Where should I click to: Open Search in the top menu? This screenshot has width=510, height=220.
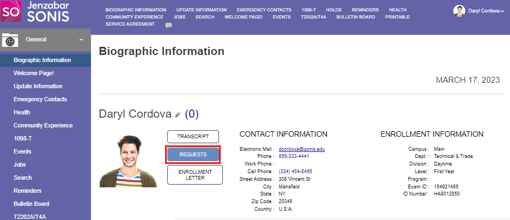[x=205, y=17]
